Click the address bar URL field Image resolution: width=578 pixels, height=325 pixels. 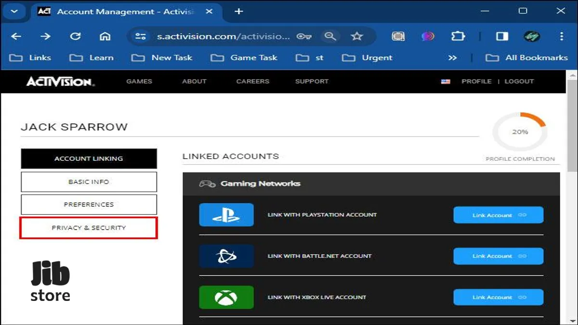click(x=224, y=36)
